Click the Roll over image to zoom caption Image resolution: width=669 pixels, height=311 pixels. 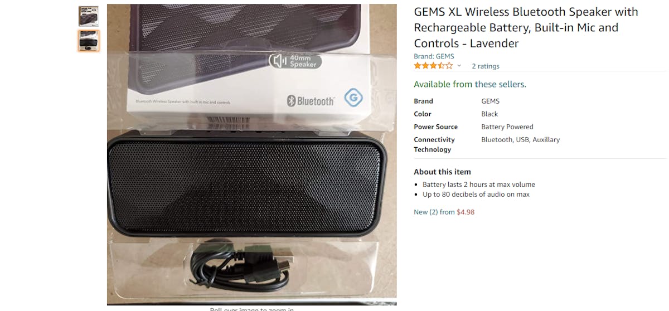251,309
